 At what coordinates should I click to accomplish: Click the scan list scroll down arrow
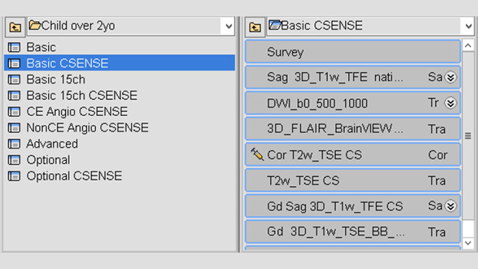click(468, 243)
